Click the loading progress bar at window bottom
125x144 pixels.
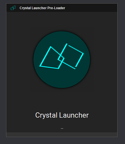[x=62, y=134]
